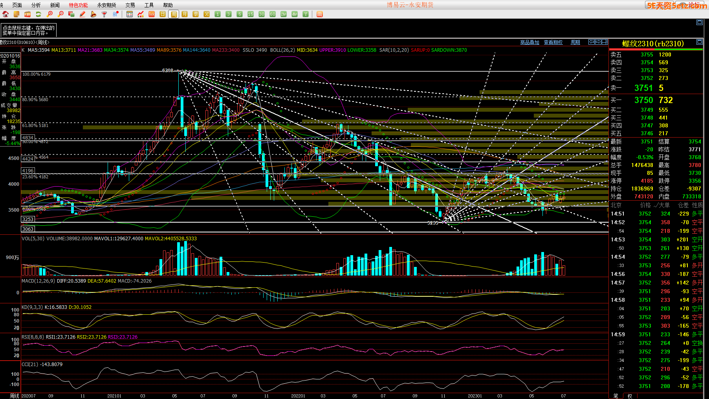Click the zoom out magnifier icon
Screen dimensions: 709x399
click(60, 14)
